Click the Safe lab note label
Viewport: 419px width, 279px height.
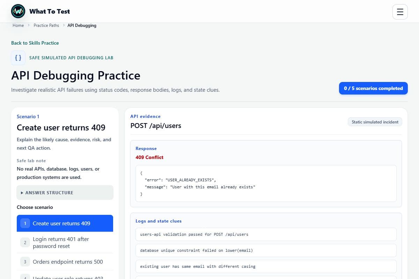click(31, 161)
